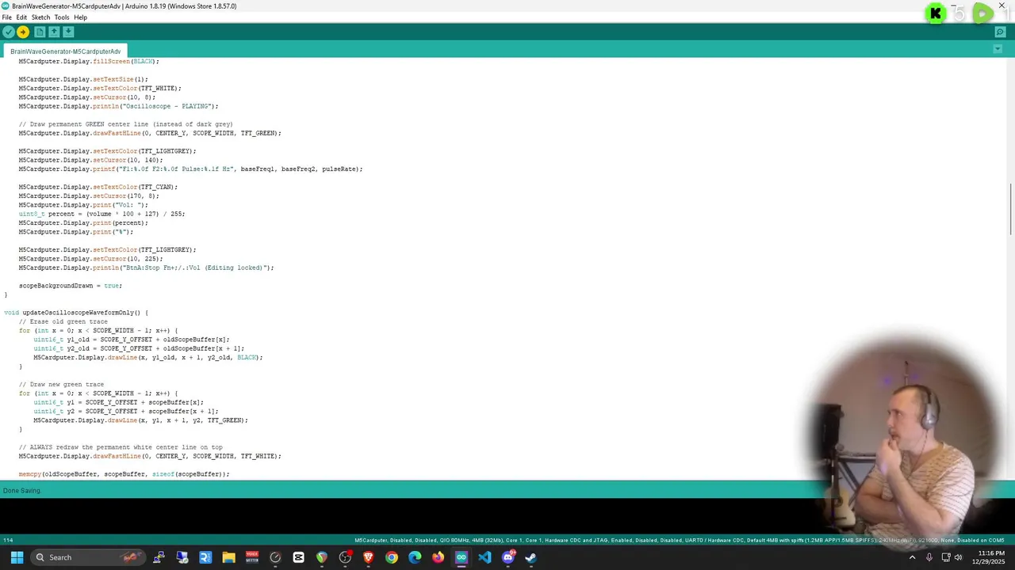Click the line number 114 in status bar
The height and width of the screenshot is (570, 1015).
[x=8, y=541]
